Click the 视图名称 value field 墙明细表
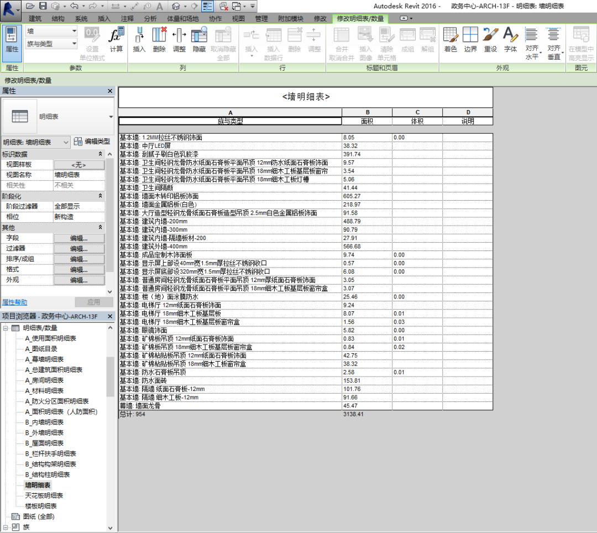The image size is (597, 533). (x=79, y=175)
